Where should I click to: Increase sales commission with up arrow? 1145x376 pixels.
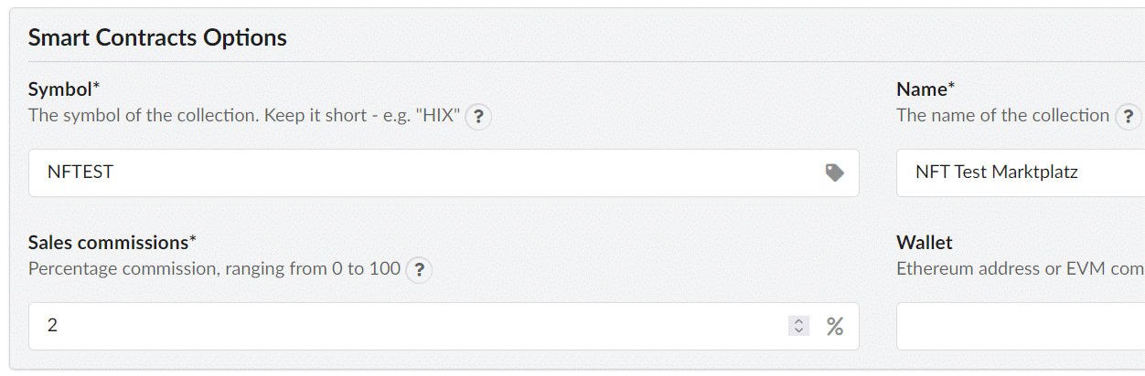798,321
